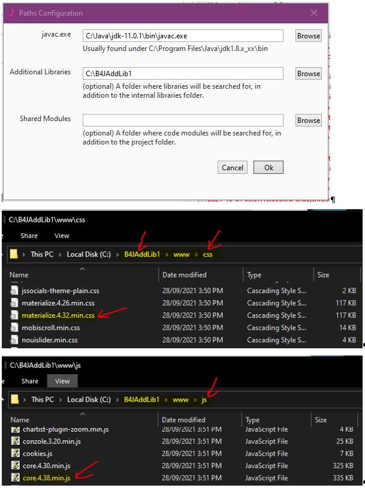Image resolution: width=365 pixels, height=488 pixels.
Task: Expand the chevron after Local Disk (C:) in the js window
Action: (117, 400)
